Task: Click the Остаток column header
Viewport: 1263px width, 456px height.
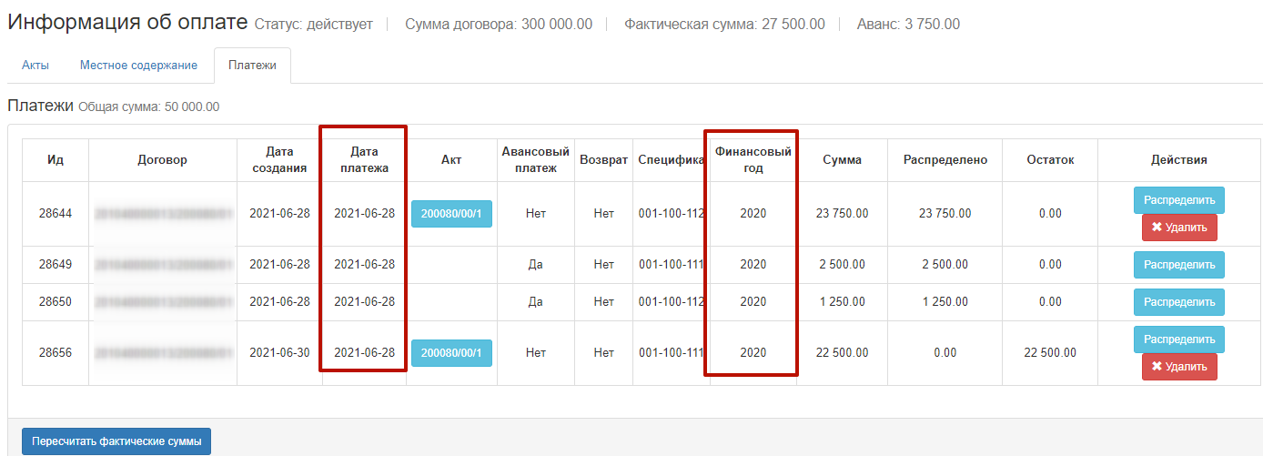Action: 1049,160
